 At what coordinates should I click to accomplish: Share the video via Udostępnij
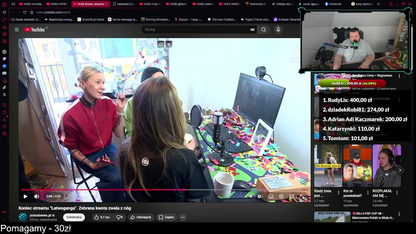pyautogui.click(x=140, y=217)
